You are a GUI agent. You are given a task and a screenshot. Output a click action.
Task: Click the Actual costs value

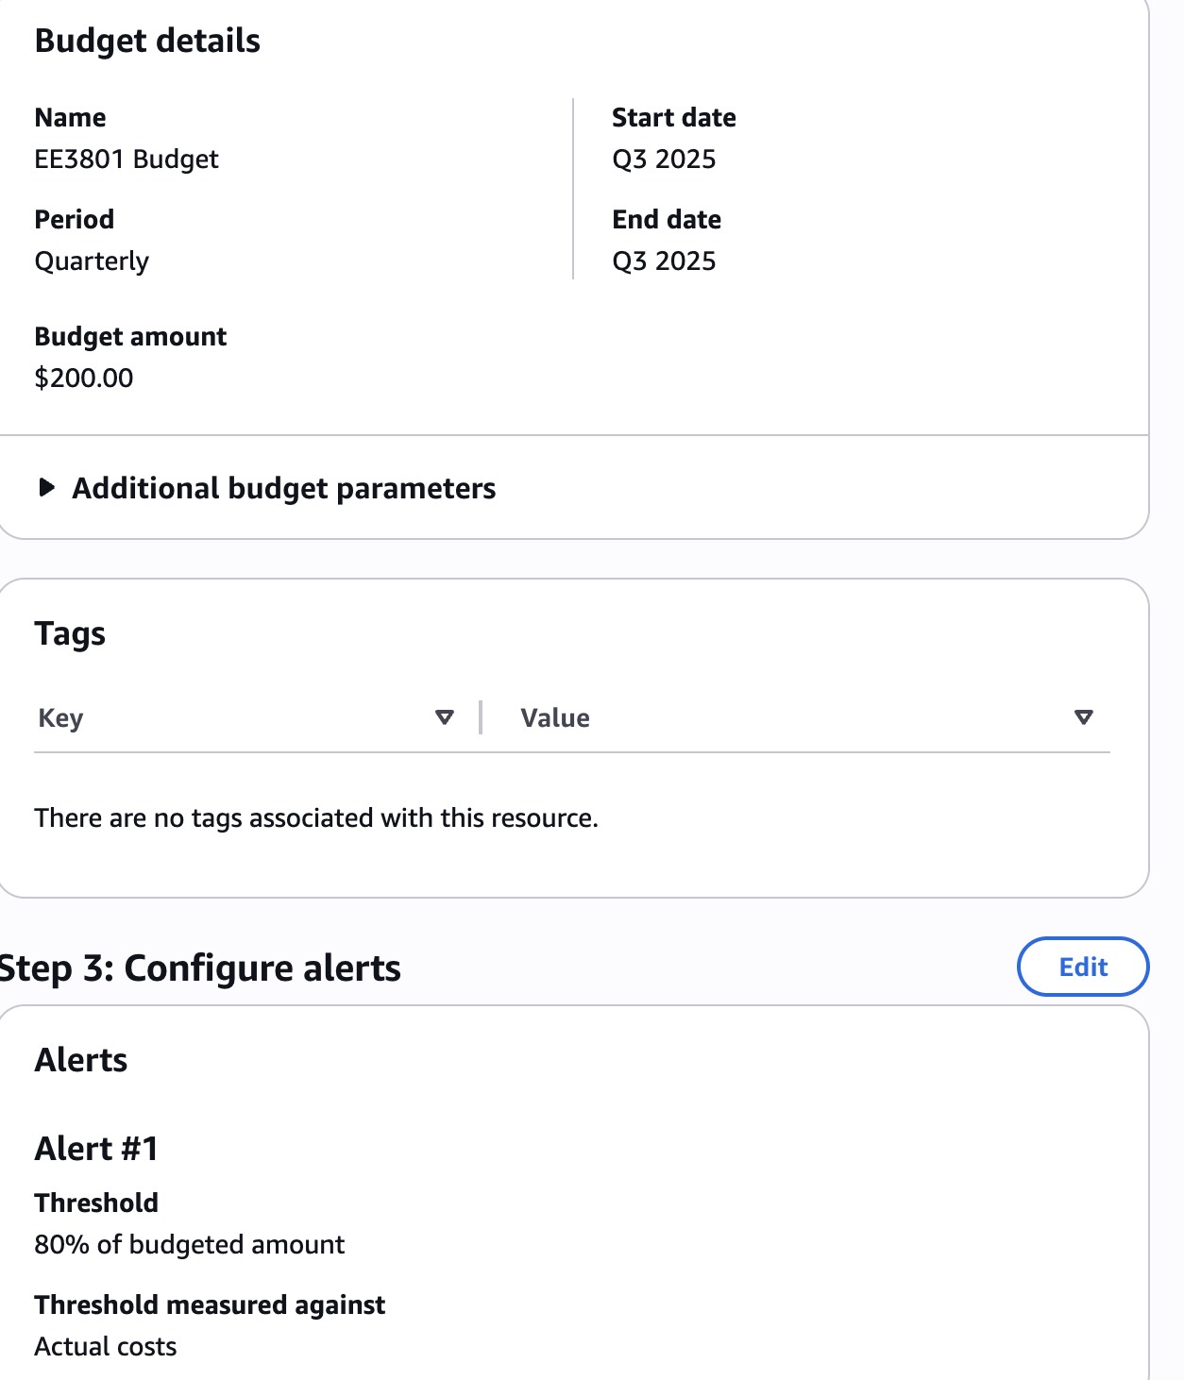click(106, 1347)
